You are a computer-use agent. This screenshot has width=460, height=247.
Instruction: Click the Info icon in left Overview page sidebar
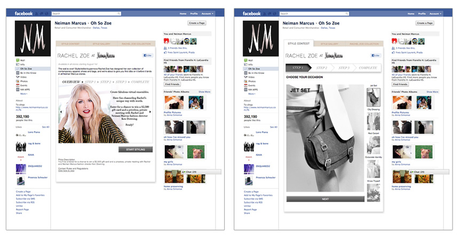(18, 64)
